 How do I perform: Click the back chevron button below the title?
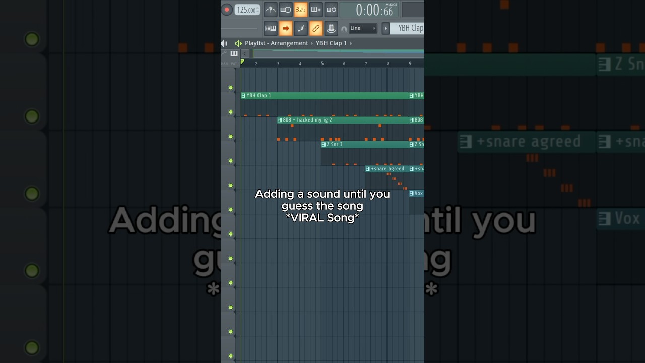(x=245, y=54)
